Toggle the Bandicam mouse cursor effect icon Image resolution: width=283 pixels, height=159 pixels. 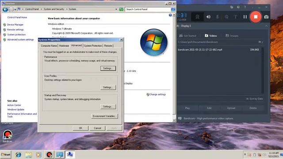pyautogui.click(x=226, y=17)
